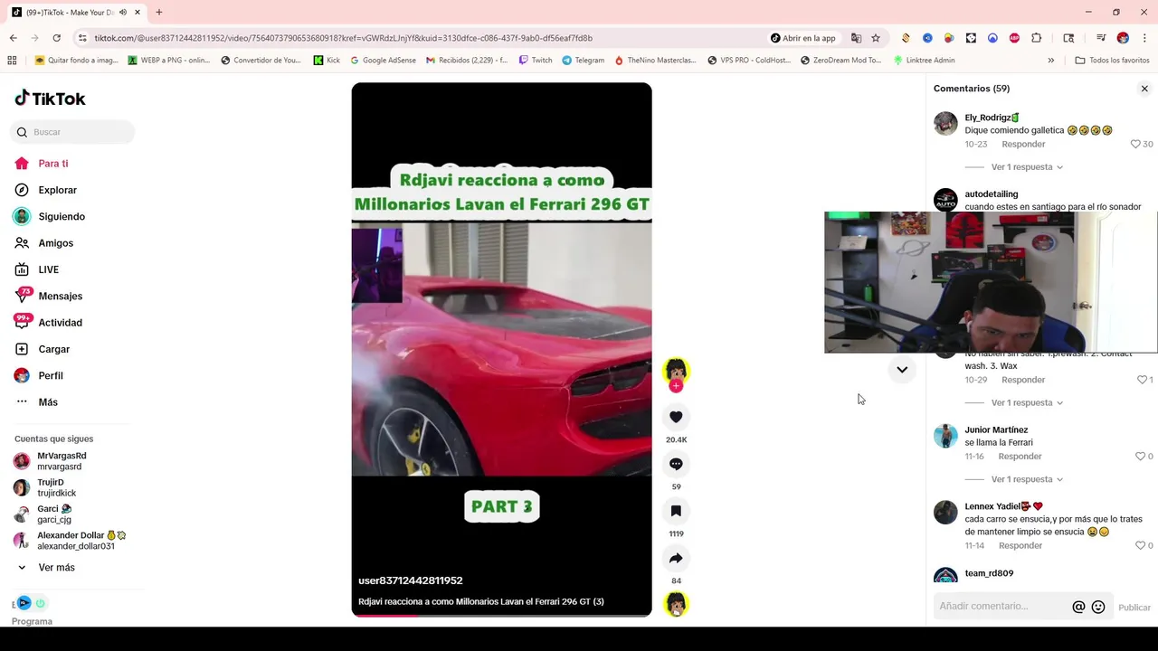
Task: Reply to the 10-29 prewash comment
Action: [x=1023, y=380]
